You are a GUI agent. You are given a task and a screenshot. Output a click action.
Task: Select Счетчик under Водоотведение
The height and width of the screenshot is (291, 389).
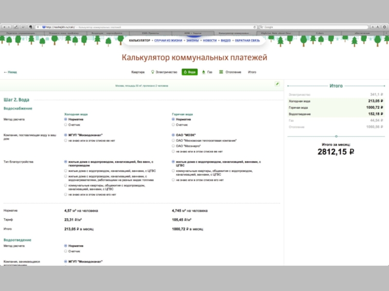point(66,251)
